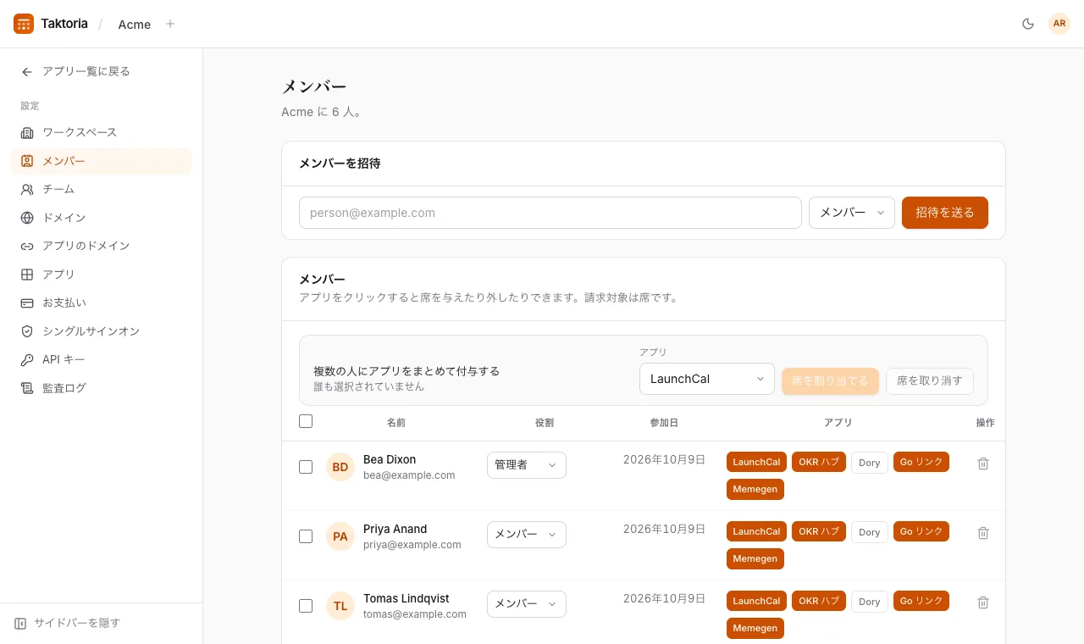Click the チーム people icon
The width and height of the screenshot is (1084, 644).
point(27,189)
